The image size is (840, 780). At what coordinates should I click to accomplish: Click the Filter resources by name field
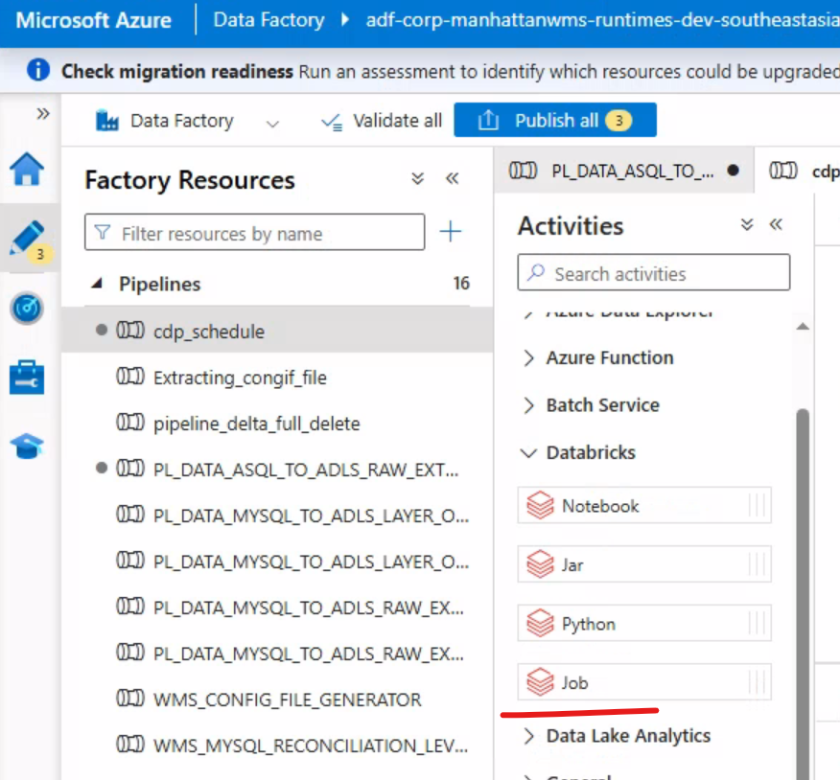point(255,232)
